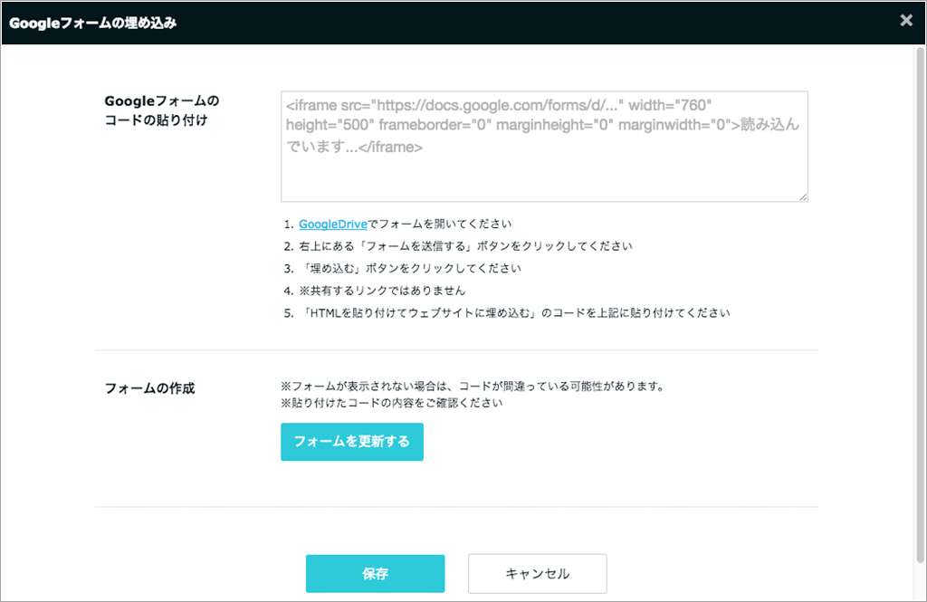The width and height of the screenshot is (927, 602).
Task: Click the Googleフォームの埋め込み title text
Action: 93,23
